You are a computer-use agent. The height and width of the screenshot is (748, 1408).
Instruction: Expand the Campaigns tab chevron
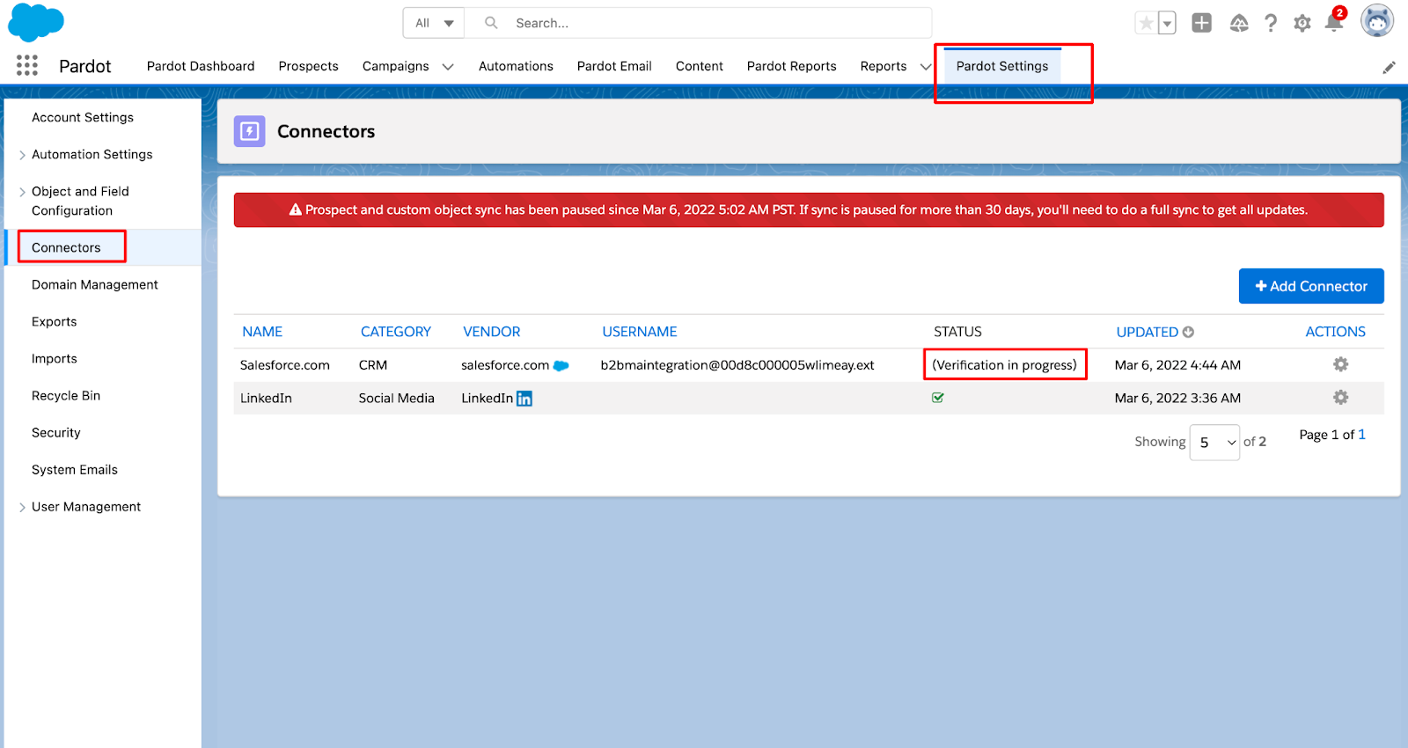point(448,67)
